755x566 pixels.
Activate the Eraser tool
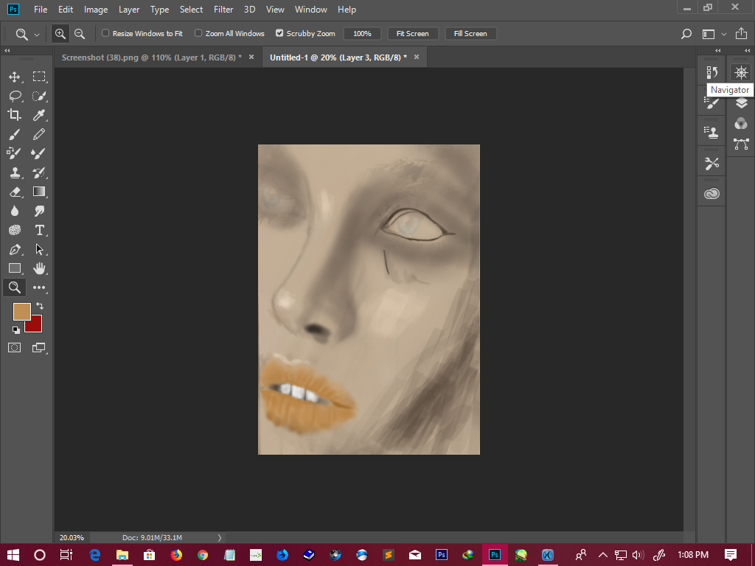pos(14,192)
